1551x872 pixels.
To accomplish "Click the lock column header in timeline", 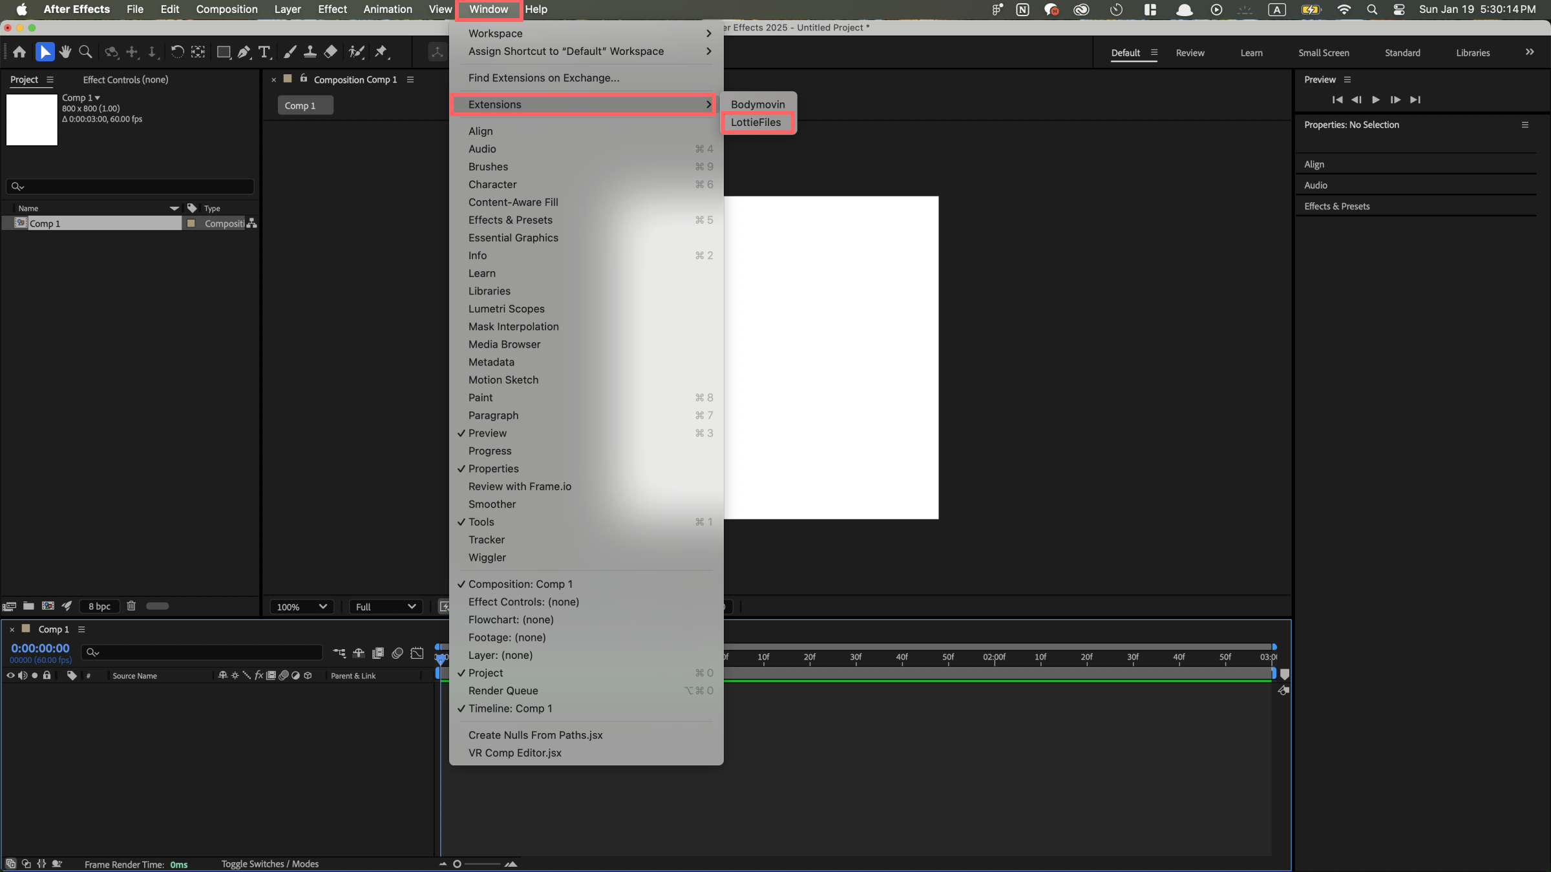I will (x=47, y=676).
